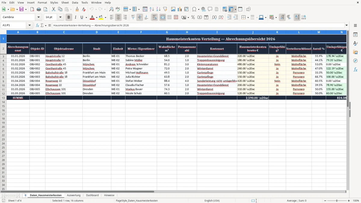Image resolution: width=361 pixels, height=203 pixels.
Task: Click the Sort icon
Action: (145, 9)
